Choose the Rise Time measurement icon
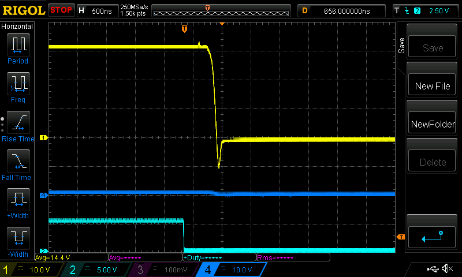The height and width of the screenshot is (277, 462). pos(18,122)
